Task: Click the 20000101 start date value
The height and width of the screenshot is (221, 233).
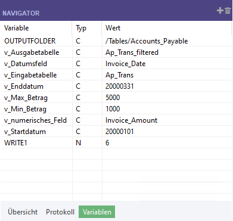Action: pyautogui.click(x=120, y=132)
